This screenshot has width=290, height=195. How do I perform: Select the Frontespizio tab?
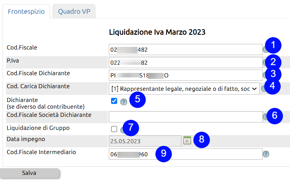coord(26,12)
